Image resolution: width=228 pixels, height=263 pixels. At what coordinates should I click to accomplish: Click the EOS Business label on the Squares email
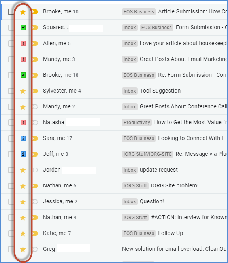click(156, 28)
